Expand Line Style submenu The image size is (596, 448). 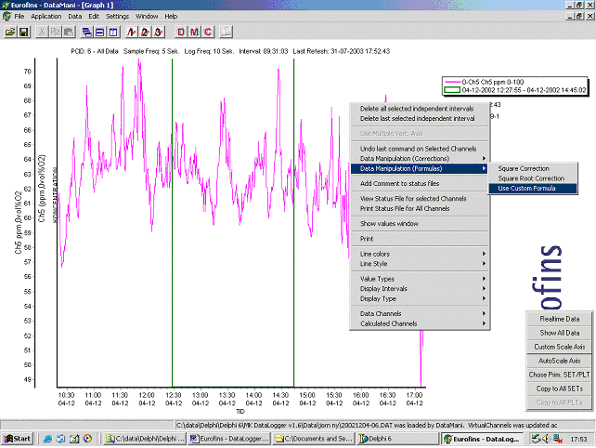(420, 264)
